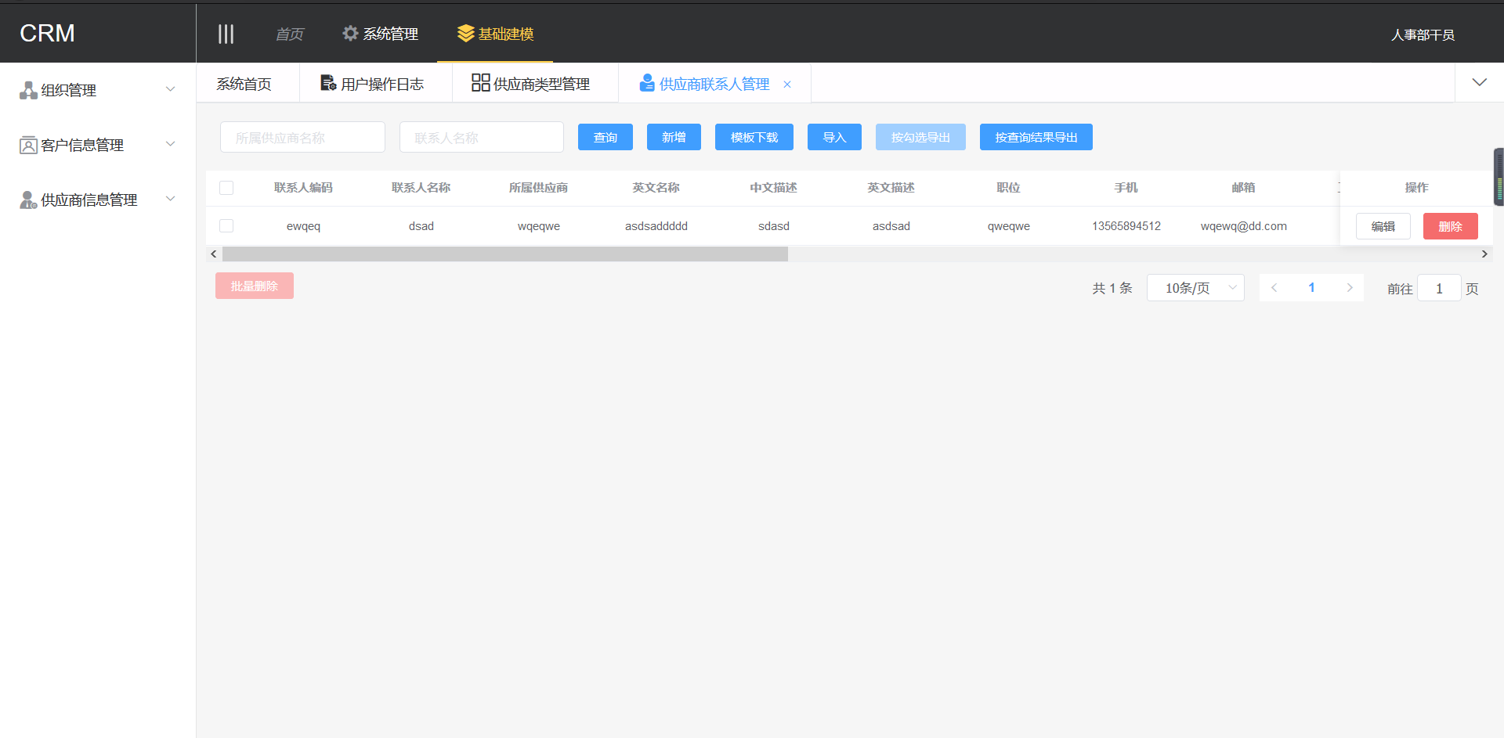Open the 首页 top menu

pyautogui.click(x=289, y=34)
